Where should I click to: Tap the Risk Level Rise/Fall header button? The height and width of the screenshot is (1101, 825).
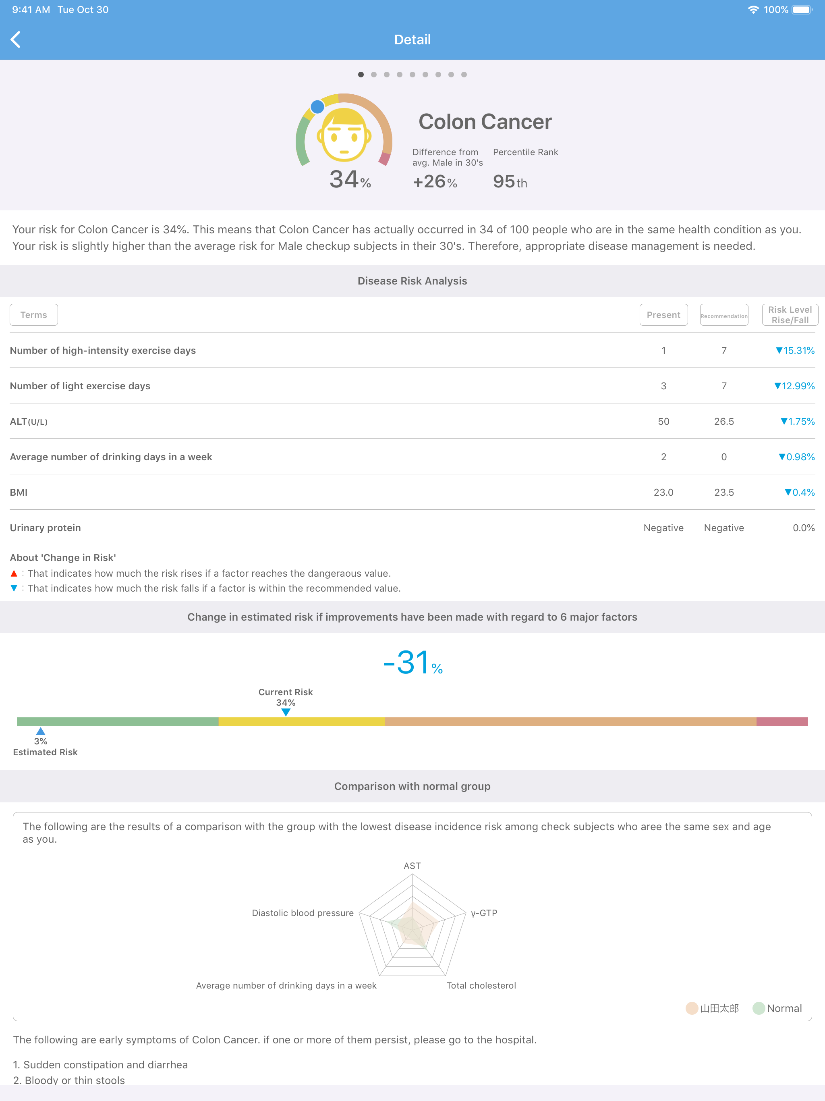[790, 315]
